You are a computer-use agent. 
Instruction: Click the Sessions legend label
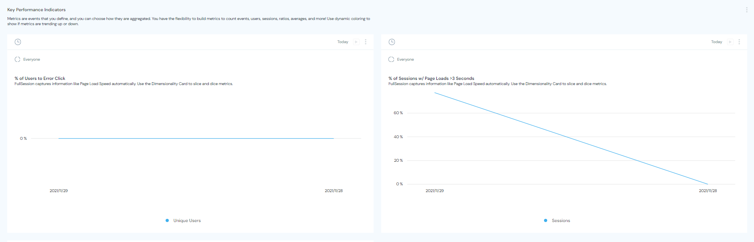(561, 220)
